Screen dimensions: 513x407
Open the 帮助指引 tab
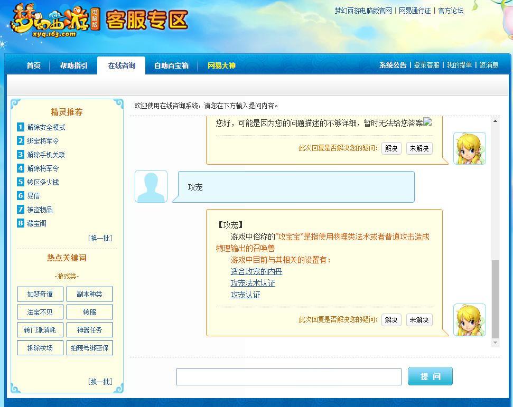point(73,65)
